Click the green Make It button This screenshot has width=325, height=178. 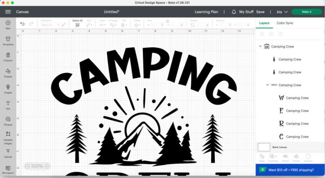306,12
